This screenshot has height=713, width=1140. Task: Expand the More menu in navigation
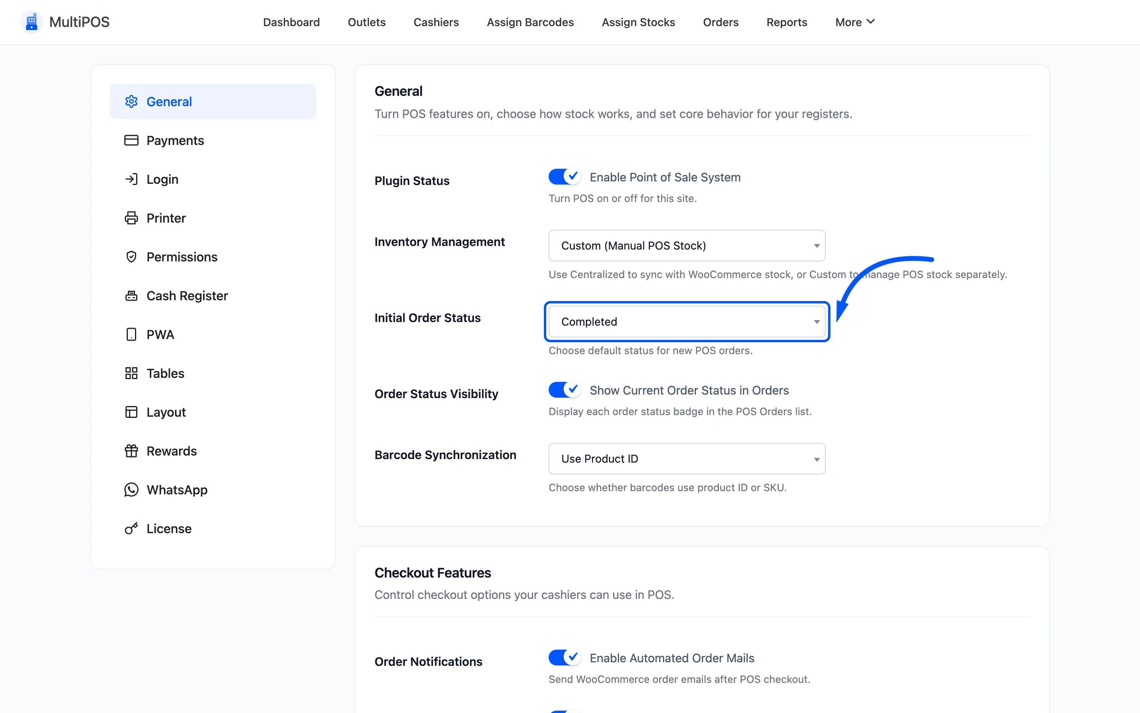pyautogui.click(x=855, y=22)
